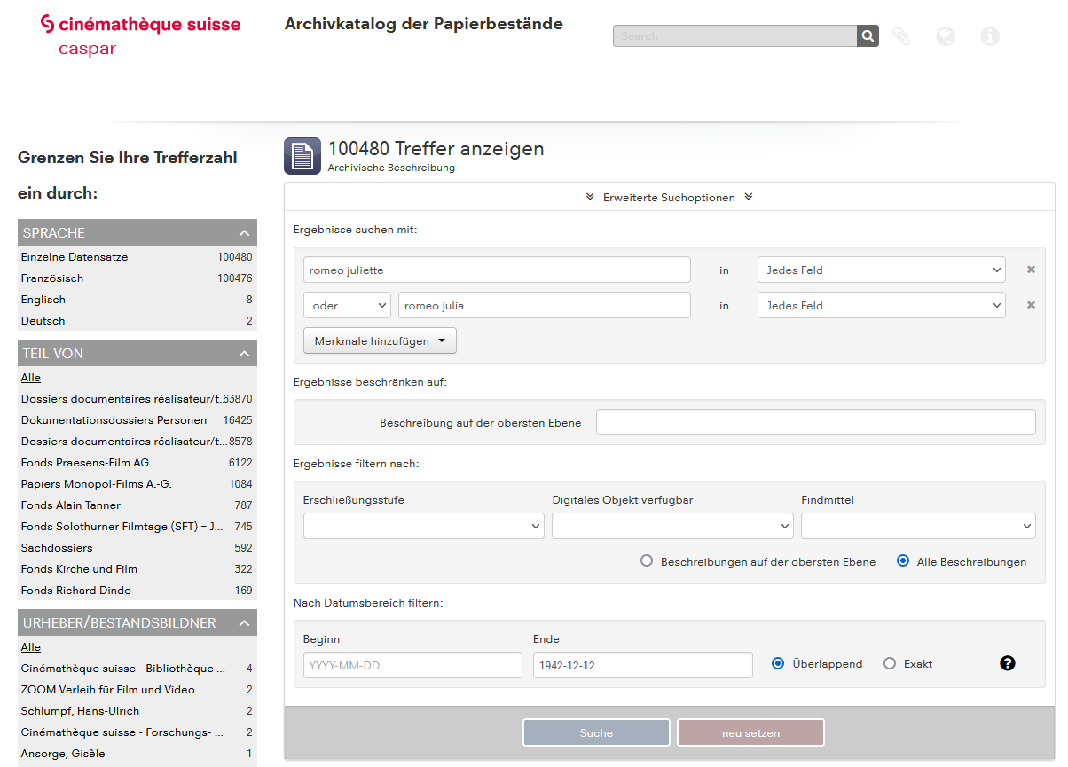Click the archival description document icon
The width and height of the screenshot is (1068, 767).
point(302,157)
